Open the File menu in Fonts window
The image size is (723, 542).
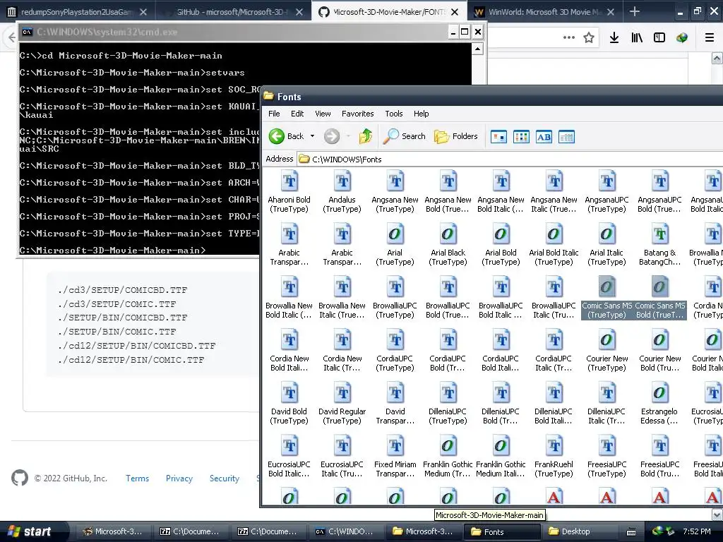pos(274,114)
